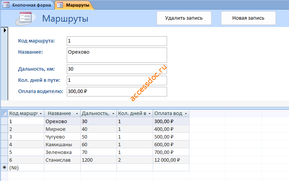Image resolution: width=289 pixels, height=181 pixels.
Task: Select row selector for Камишаны record
Action: [x=4, y=144]
